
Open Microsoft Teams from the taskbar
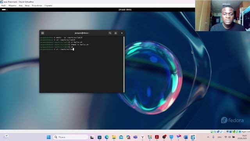136,137
